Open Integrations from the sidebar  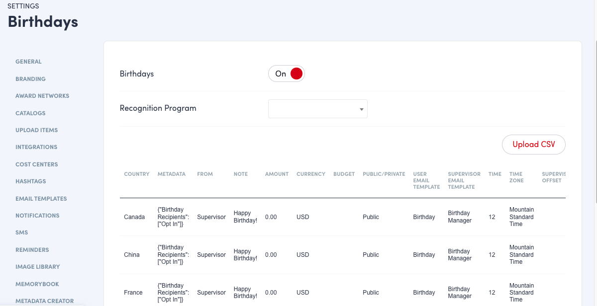[36, 147]
